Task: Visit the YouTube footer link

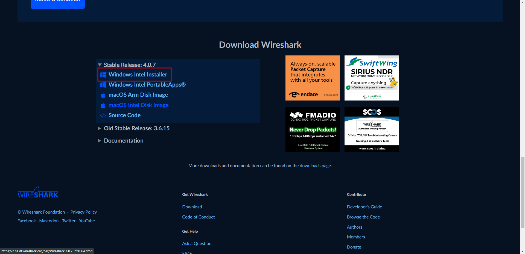Action: point(87,221)
